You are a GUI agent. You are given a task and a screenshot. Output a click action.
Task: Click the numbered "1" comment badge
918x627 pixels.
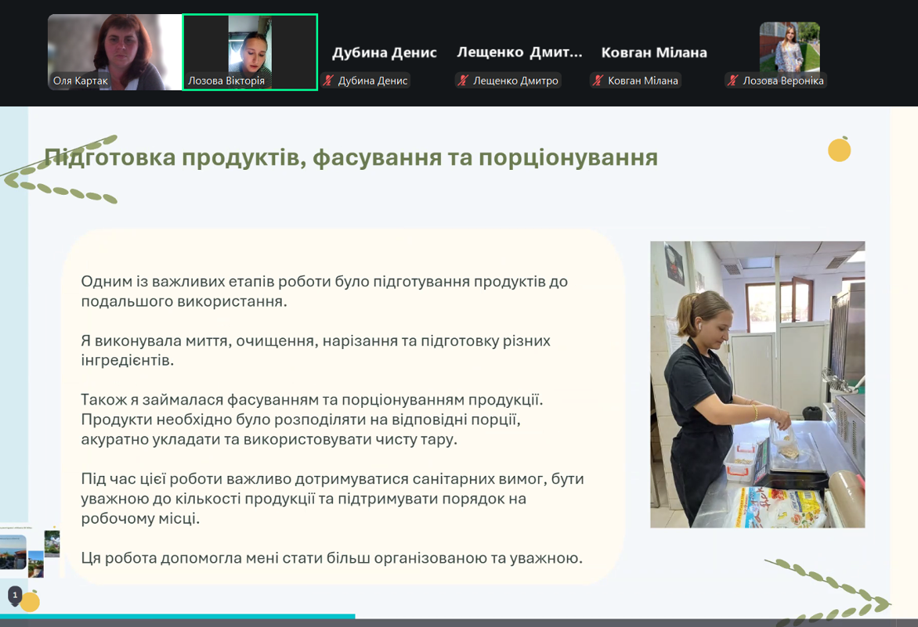15,596
